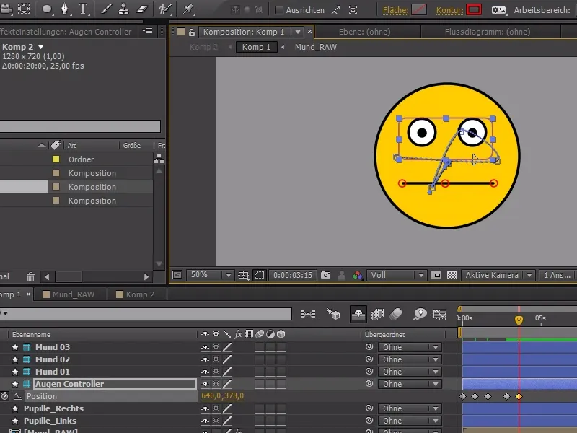Open the composition mini-flowchart icon
This screenshot has width=577, height=433.
pyautogui.click(x=309, y=315)
